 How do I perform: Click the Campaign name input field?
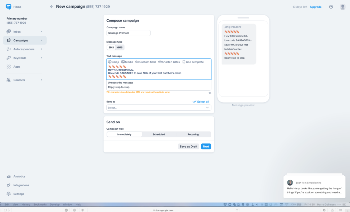point(129,33)
